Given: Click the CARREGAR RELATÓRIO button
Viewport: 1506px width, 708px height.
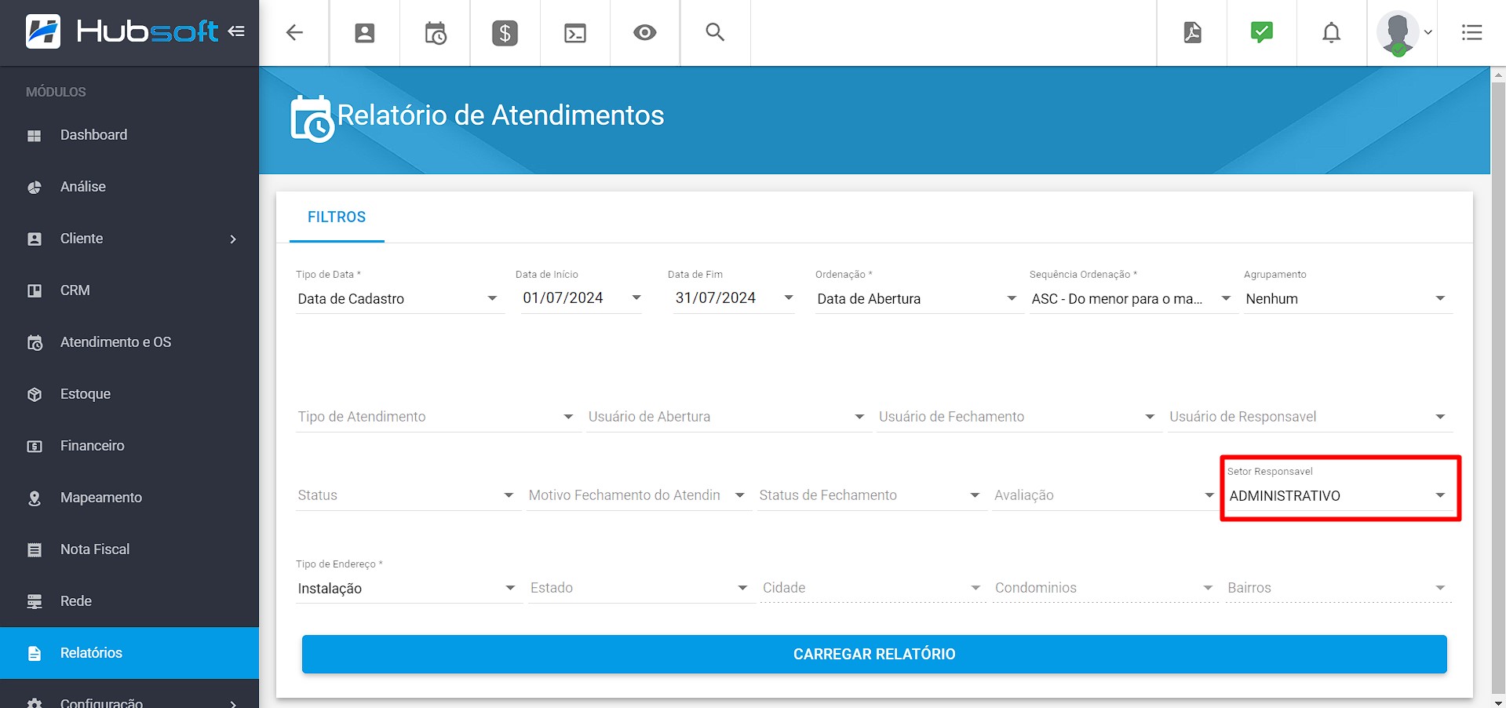Looking at the screenshot, I should tap(873, 655).
